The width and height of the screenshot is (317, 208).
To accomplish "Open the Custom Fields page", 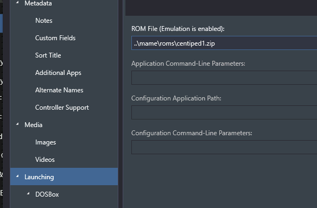I will 55,38.
